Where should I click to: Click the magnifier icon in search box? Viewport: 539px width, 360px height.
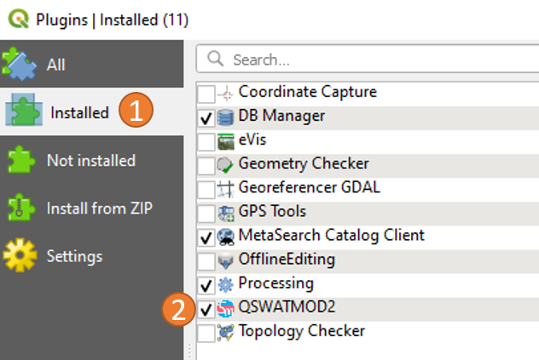[x=216, y=59]
